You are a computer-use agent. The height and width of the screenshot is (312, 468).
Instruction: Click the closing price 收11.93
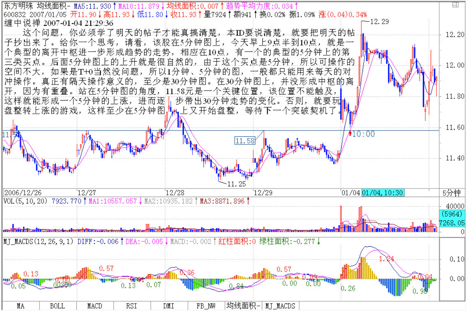pos(184,14)
